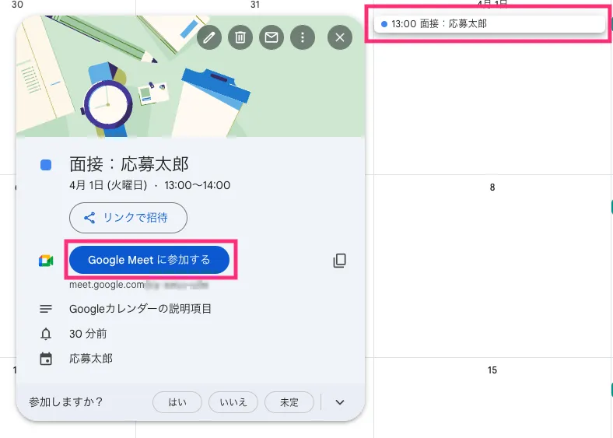Image resolution: width=613 pixels, height=438 pixels.
Task: Choose いいえ to decline the event
Action: [x=233, y=402]
